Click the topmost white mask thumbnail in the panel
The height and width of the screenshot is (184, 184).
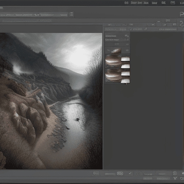pyautogui.click(x=125, y=59)
